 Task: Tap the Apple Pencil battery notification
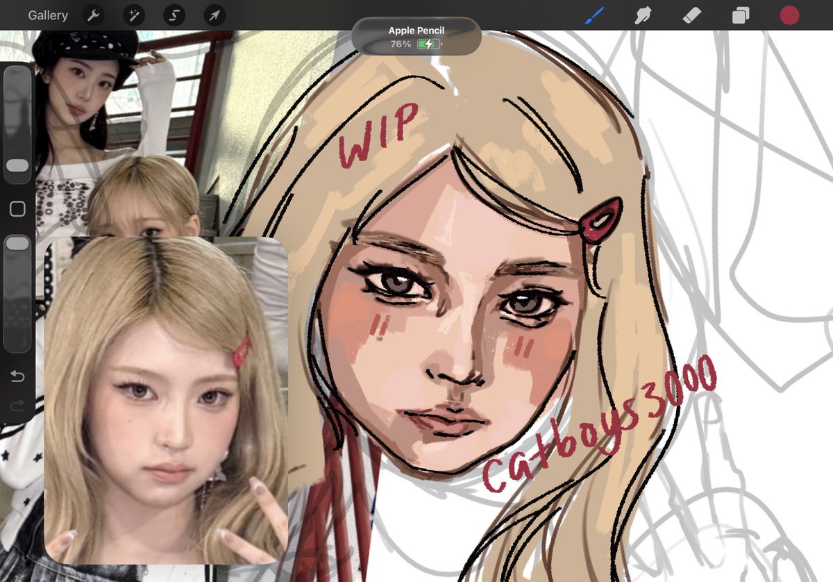[x=416, y=37]
